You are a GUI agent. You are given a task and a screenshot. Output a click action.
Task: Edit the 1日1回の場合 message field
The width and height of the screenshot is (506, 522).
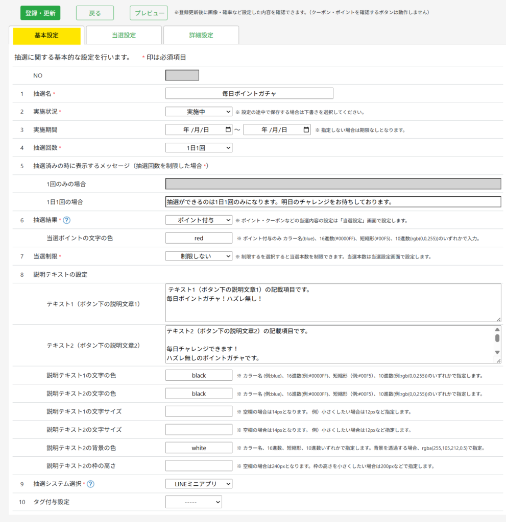[x=333, y=202]
